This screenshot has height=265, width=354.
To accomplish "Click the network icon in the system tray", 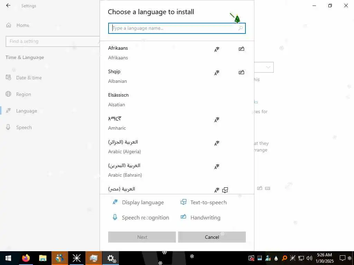I will (x=301, y=258).
